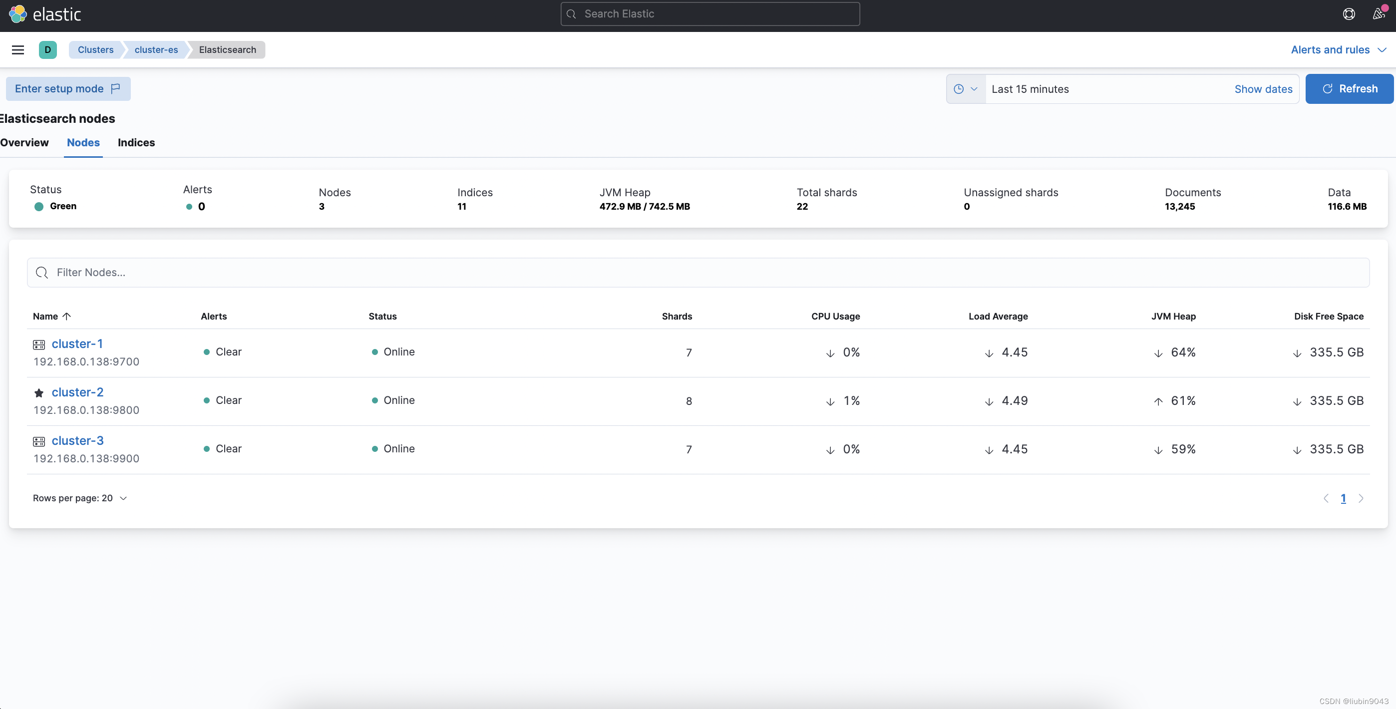Select page 1 in pagination
The width and height of the screenshot is (1396, 709).
pyautogui.click(x=1344, y=498)
